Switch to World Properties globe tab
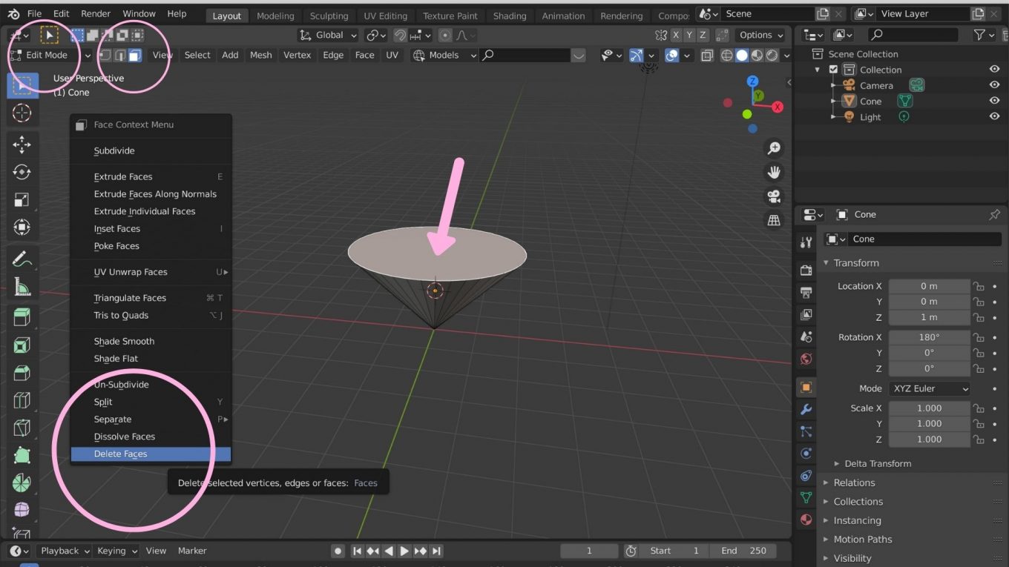 pos(806,359)
